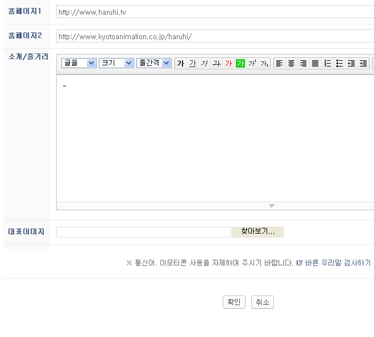Open the 줄간격 line spacing dropdown

pos(154,63)
